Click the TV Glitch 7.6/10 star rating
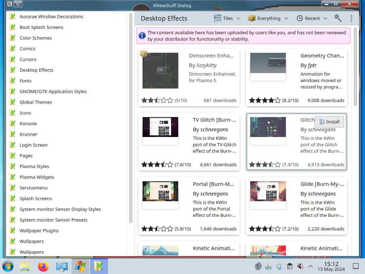 tap(157, 165)
